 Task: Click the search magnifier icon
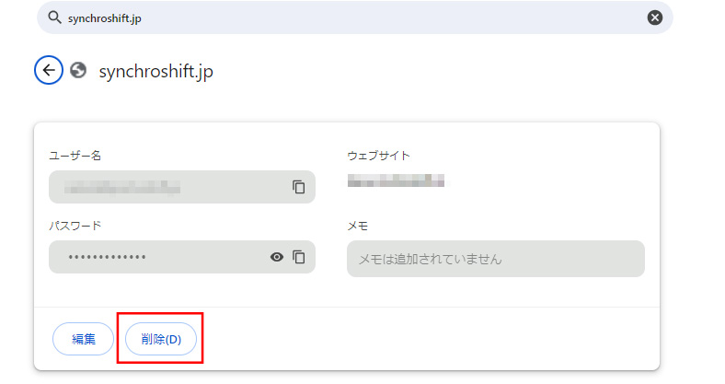[x=54, y=18]
